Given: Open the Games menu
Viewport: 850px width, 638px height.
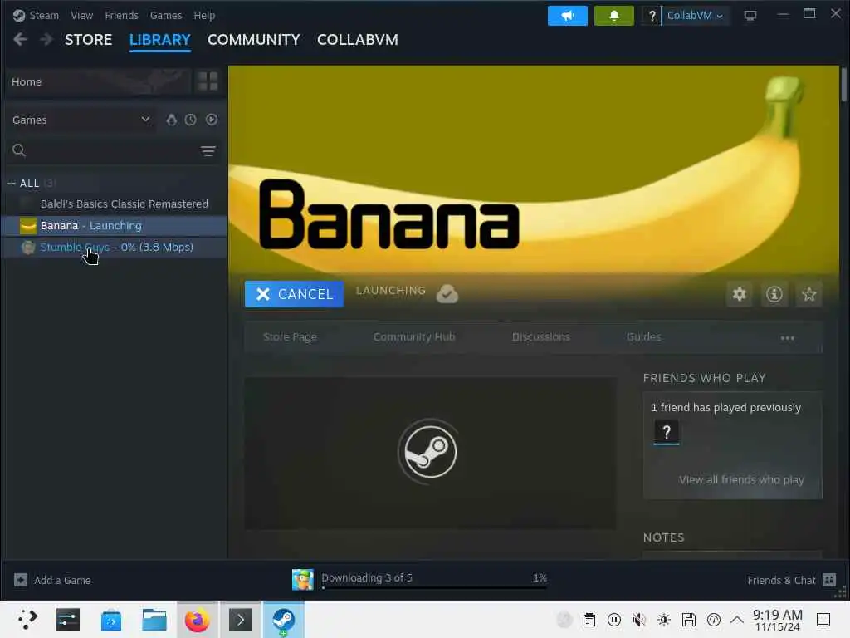Looking at the screenshot, I should click(x=166, y=15).
